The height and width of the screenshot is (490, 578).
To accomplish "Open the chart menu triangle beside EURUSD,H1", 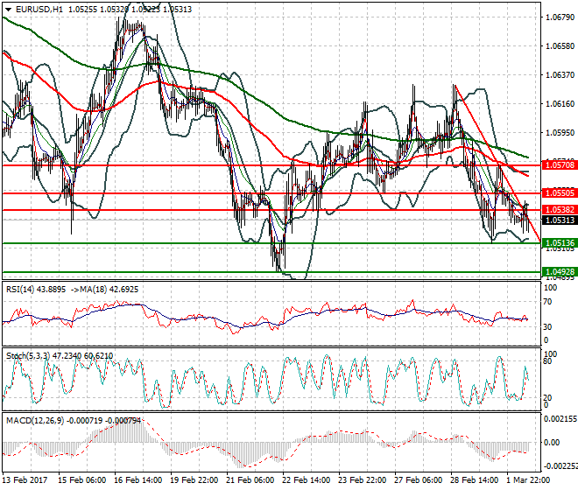I will pos(8,10).
